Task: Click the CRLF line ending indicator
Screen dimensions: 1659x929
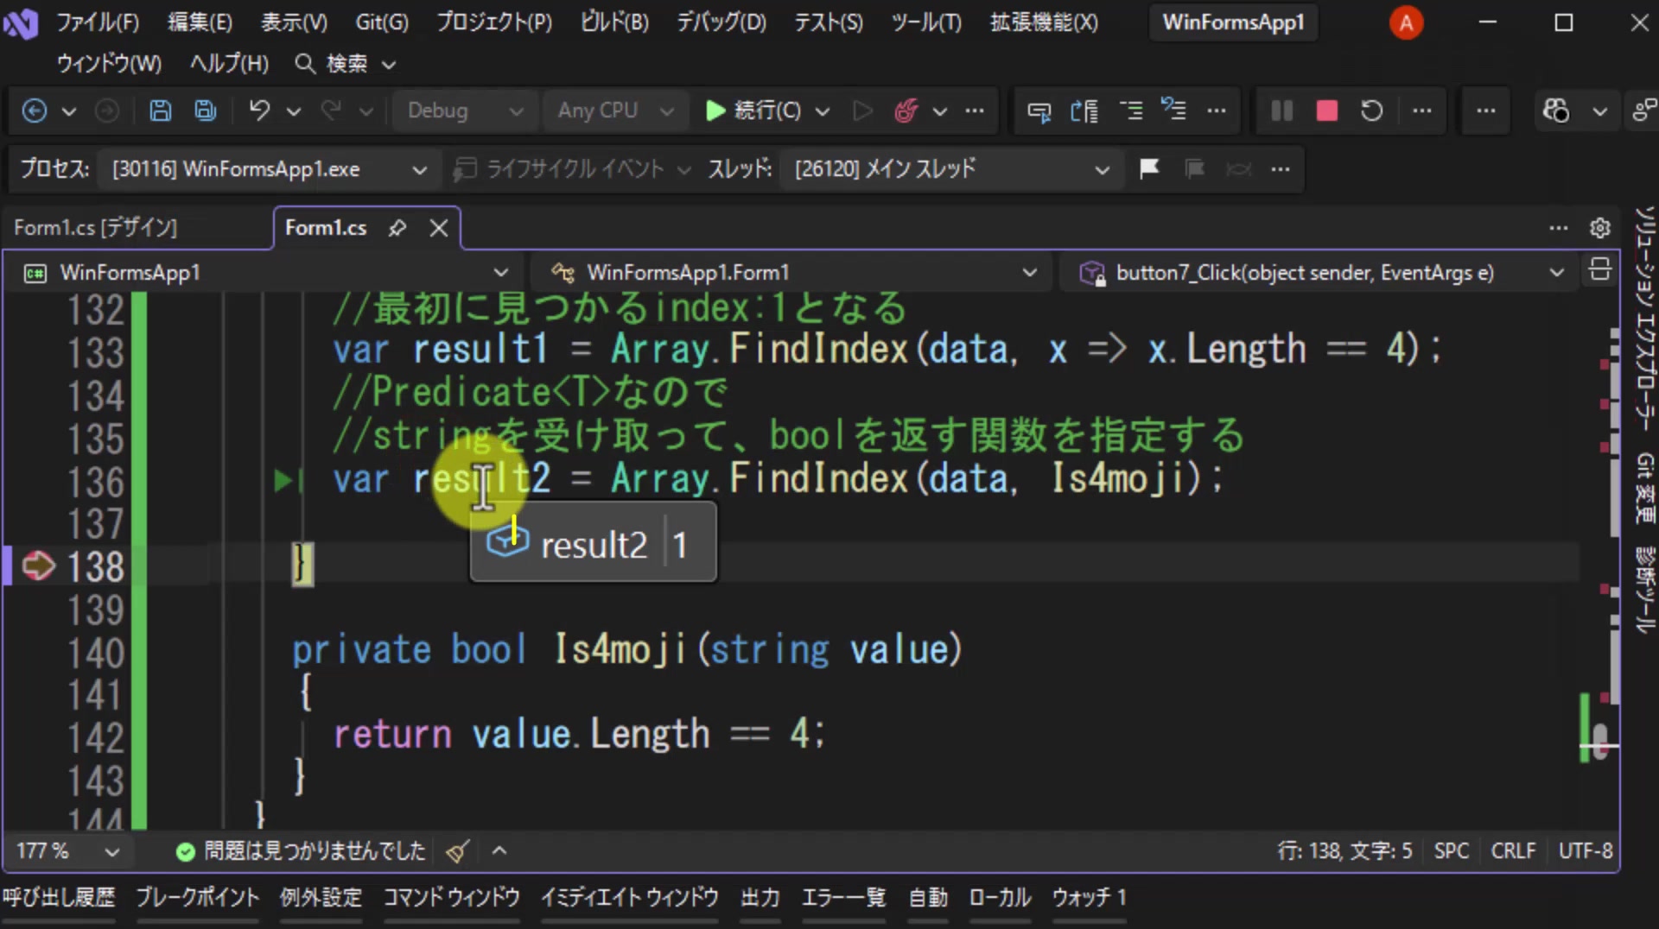Action: point(1513,851)
